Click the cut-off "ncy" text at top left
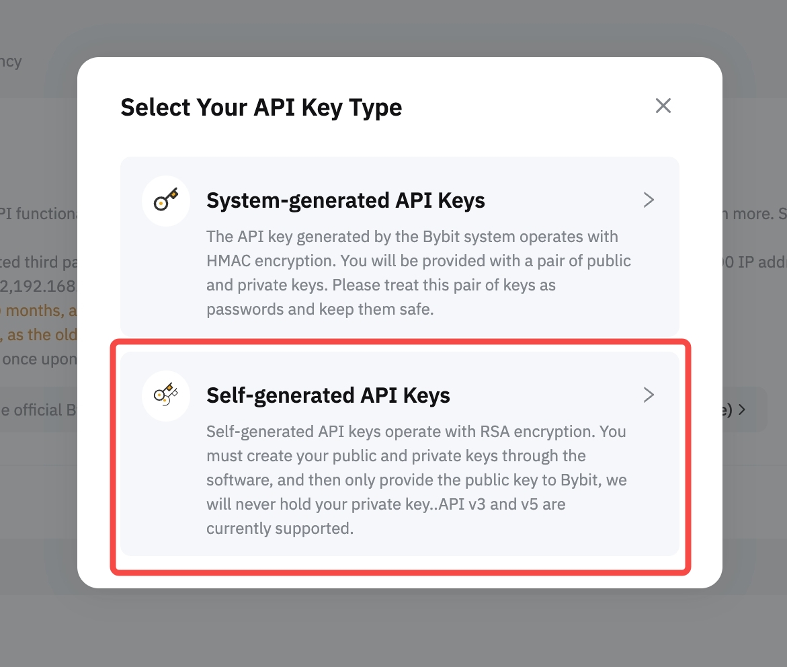787x667 pixels. click(x=11, y=62)
